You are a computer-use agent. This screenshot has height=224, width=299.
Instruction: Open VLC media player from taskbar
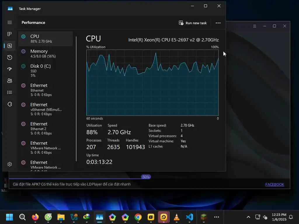pos(177,217)
